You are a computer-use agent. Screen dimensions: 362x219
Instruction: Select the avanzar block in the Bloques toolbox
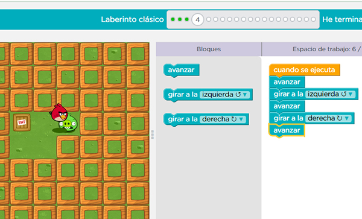[181, 70]
